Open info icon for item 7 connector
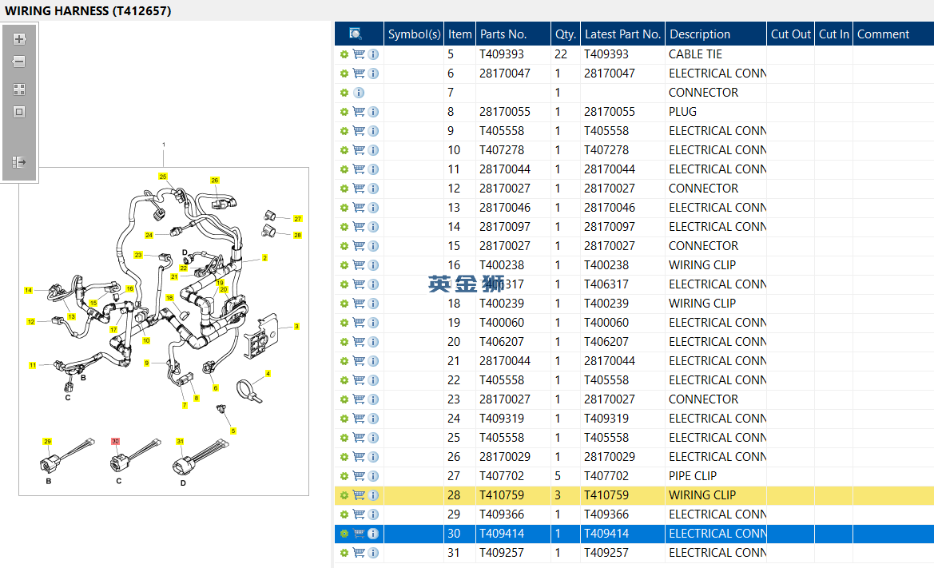 coord(359,93)
